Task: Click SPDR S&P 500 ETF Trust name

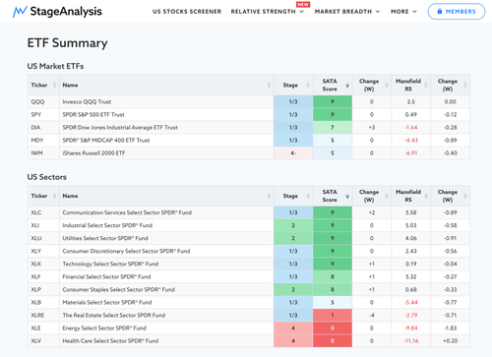Action: (93, 115)
